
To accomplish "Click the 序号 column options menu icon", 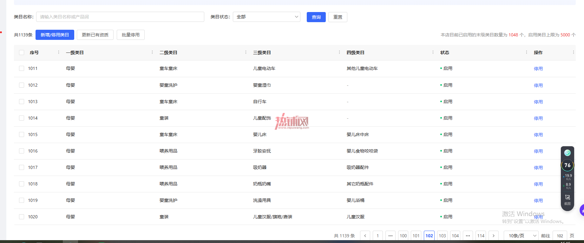I will pyautogui.click(x=59, y=52).
